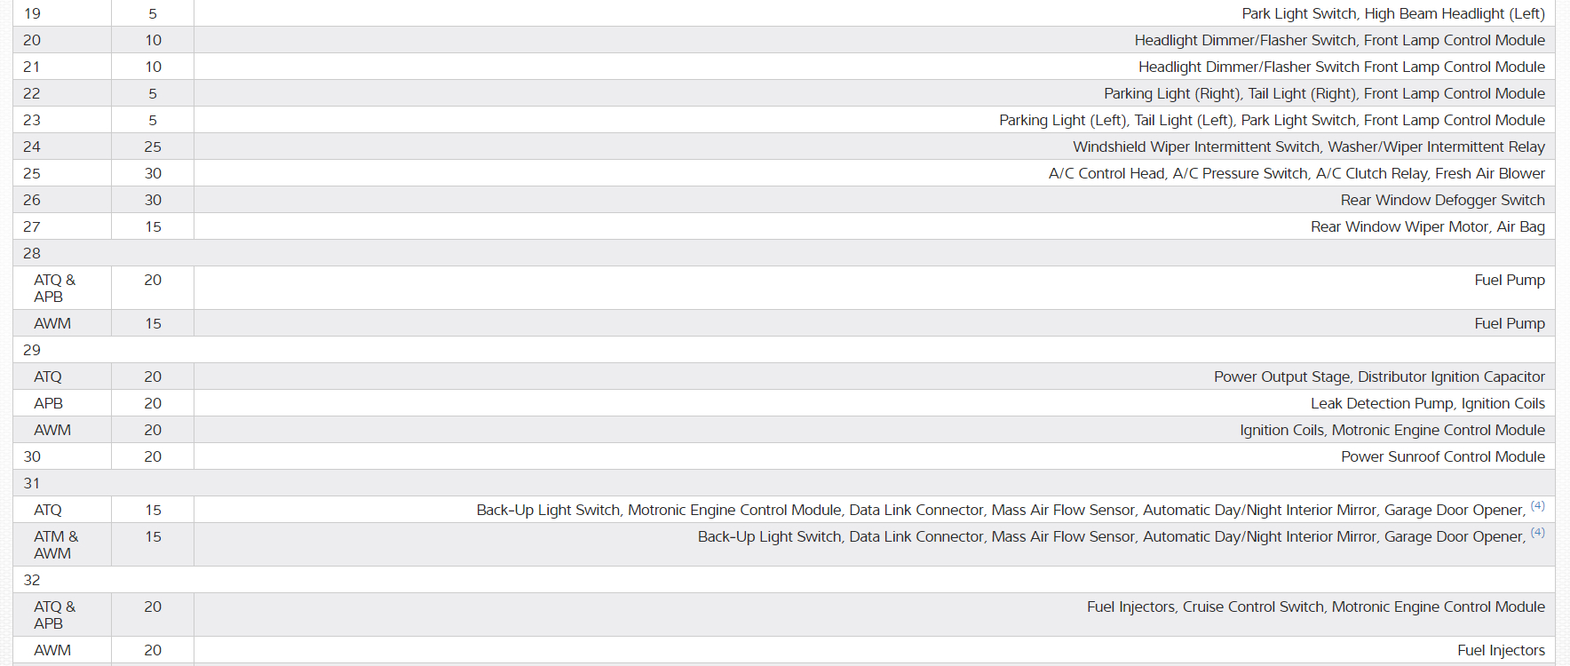Click the Fuel Pump text in AWM 15-amp row
Viewport: 1570px width, 666px height.
pos(1509,323)
